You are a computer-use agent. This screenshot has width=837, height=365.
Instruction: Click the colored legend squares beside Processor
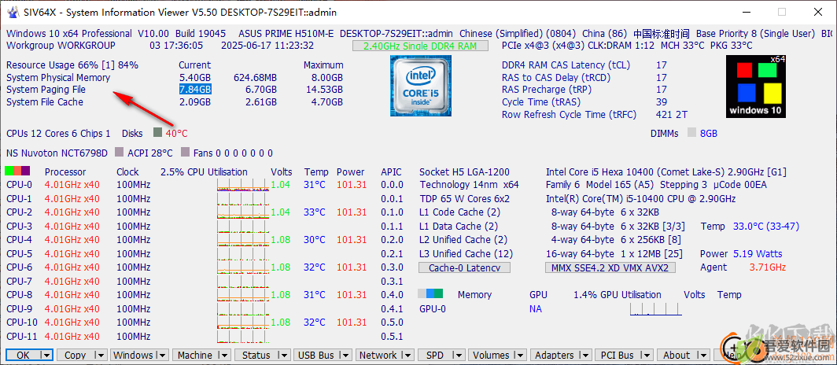click(x=17, y=171)
